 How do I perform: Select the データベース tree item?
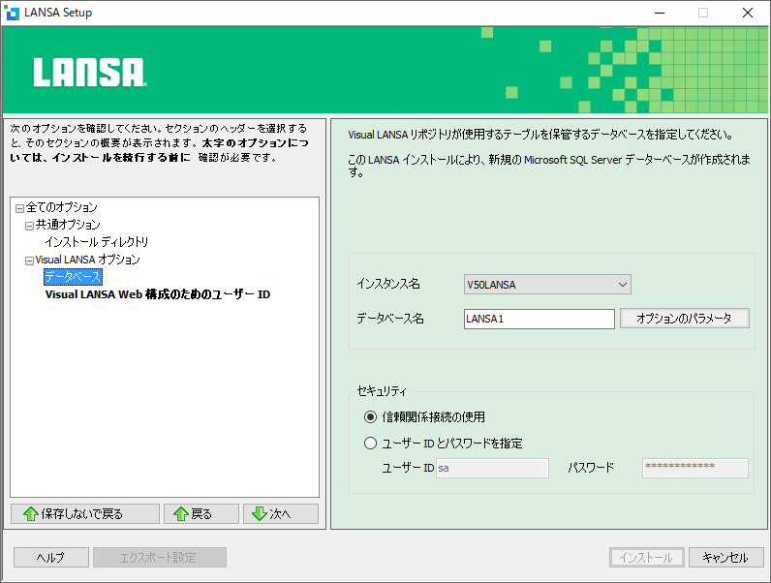(73, 277)
